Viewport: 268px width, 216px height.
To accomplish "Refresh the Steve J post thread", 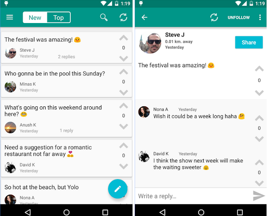I will pos(214,17).
